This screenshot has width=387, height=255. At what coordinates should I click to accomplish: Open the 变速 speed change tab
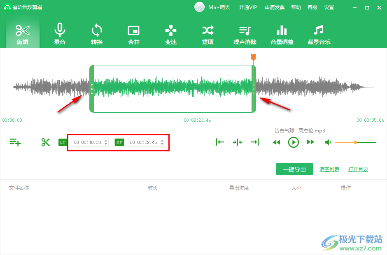(x=170, y=34)
